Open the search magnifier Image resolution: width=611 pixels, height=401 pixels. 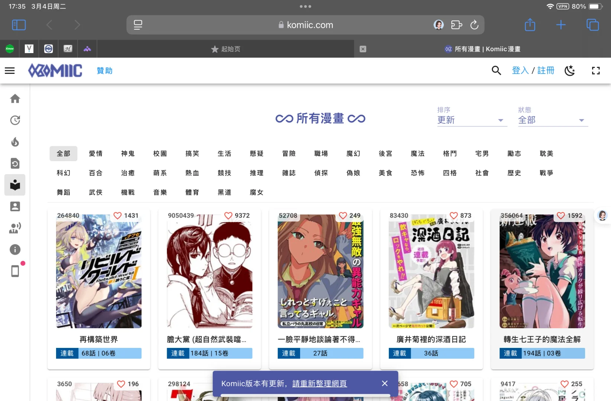click(x=496, y=71)
